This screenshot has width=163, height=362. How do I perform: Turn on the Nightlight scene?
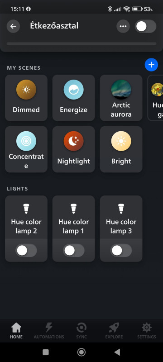click(74, 149)
